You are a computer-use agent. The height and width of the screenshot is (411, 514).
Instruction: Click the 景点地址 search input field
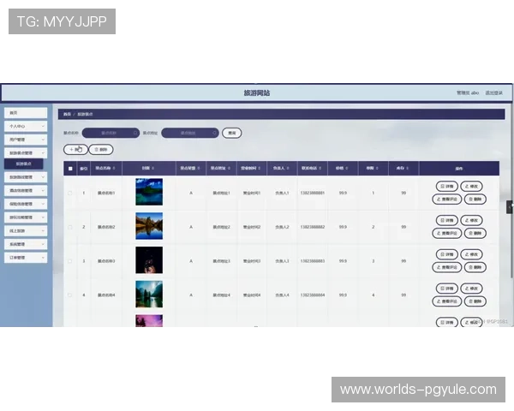188,133
